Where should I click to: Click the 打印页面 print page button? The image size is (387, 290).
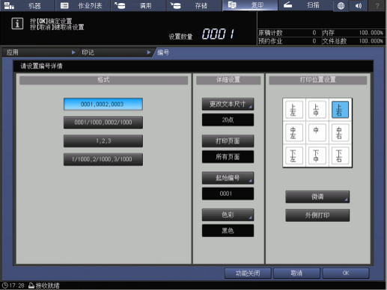228,141
